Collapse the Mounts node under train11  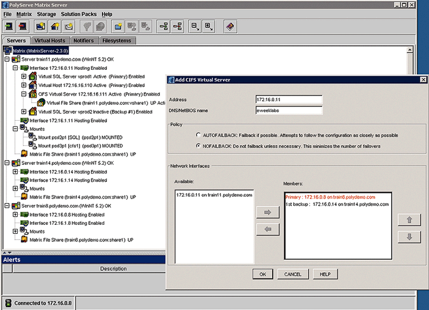pos(15,129)
